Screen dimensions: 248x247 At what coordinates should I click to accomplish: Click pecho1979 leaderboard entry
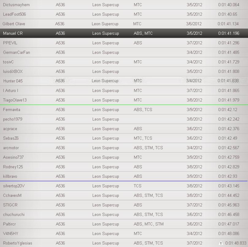pos(124,119)
